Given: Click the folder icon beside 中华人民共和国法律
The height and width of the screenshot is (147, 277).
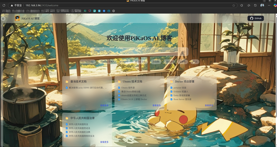Looking at the screenshot, I should 67,118.
